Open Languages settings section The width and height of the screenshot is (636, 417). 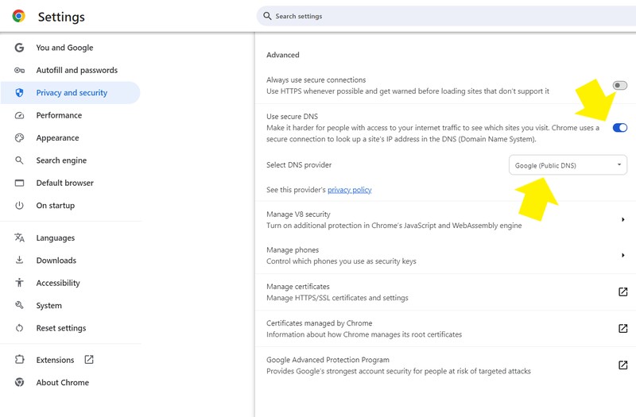pyautogui.click(x=55, y=238)
